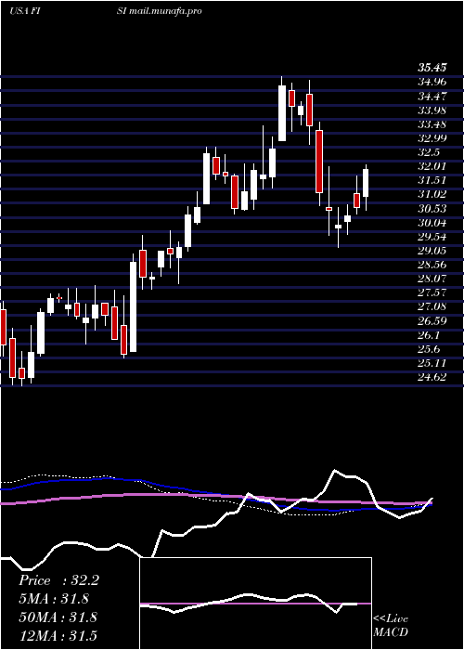Click the 32.5 price axis label
The width and height of the screenshot is (464, 650).
430,152
